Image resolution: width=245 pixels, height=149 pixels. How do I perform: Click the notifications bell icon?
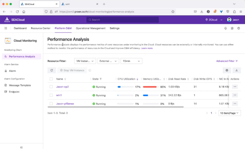[226, 28]
